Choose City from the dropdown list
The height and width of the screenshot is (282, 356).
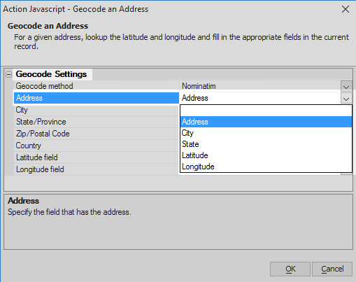click(x=266, y=133)
